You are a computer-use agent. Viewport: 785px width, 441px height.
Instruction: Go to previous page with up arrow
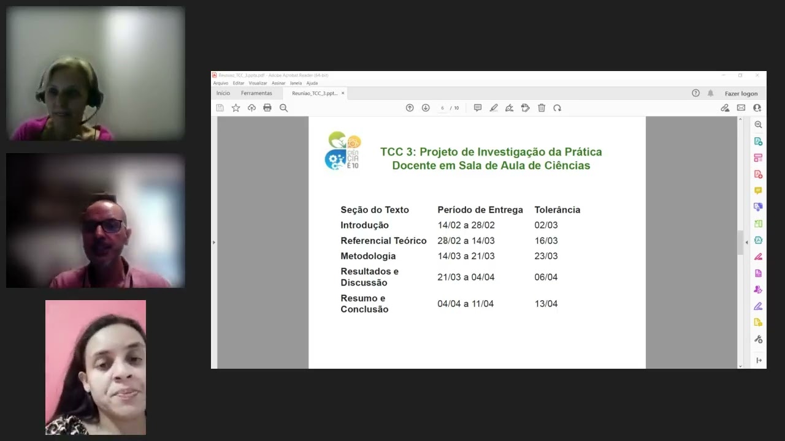[x=410, y=108]
